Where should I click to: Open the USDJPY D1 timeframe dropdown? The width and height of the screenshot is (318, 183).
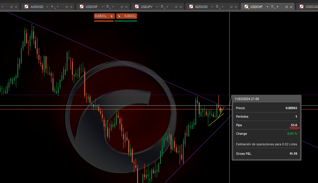[167, 7]
